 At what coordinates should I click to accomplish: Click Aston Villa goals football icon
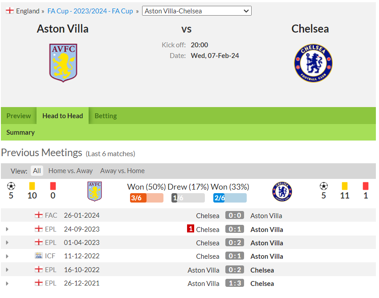point(11,186)
